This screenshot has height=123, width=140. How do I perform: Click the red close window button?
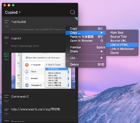[x=5, y=5]
